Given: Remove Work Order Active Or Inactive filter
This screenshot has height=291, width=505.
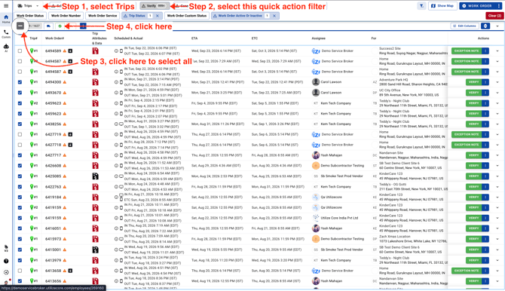Looking at the screenshot, I should point(274,16).
